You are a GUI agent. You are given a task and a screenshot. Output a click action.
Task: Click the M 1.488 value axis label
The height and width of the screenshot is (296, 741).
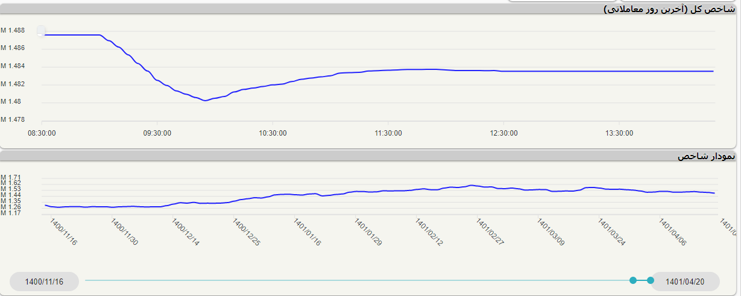pos(13,30)
